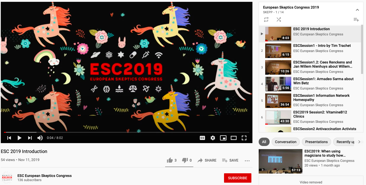Viewport: 366px width, 185px height.
Task: Click the 0:04 / 8:02 time display
Action: pos(55,138)
